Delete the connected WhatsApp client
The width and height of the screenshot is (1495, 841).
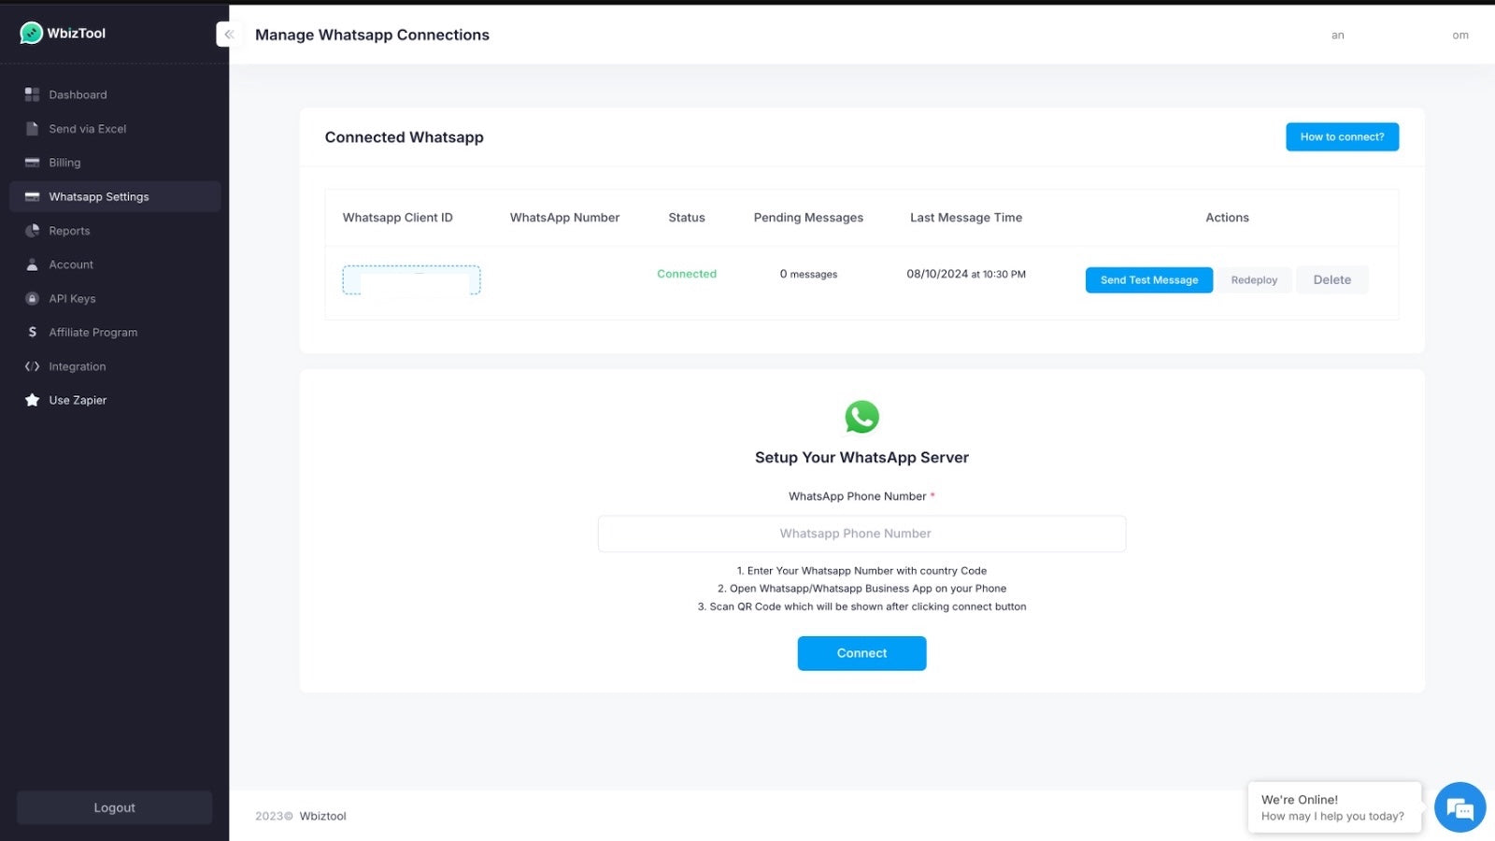coord(1332,279)
